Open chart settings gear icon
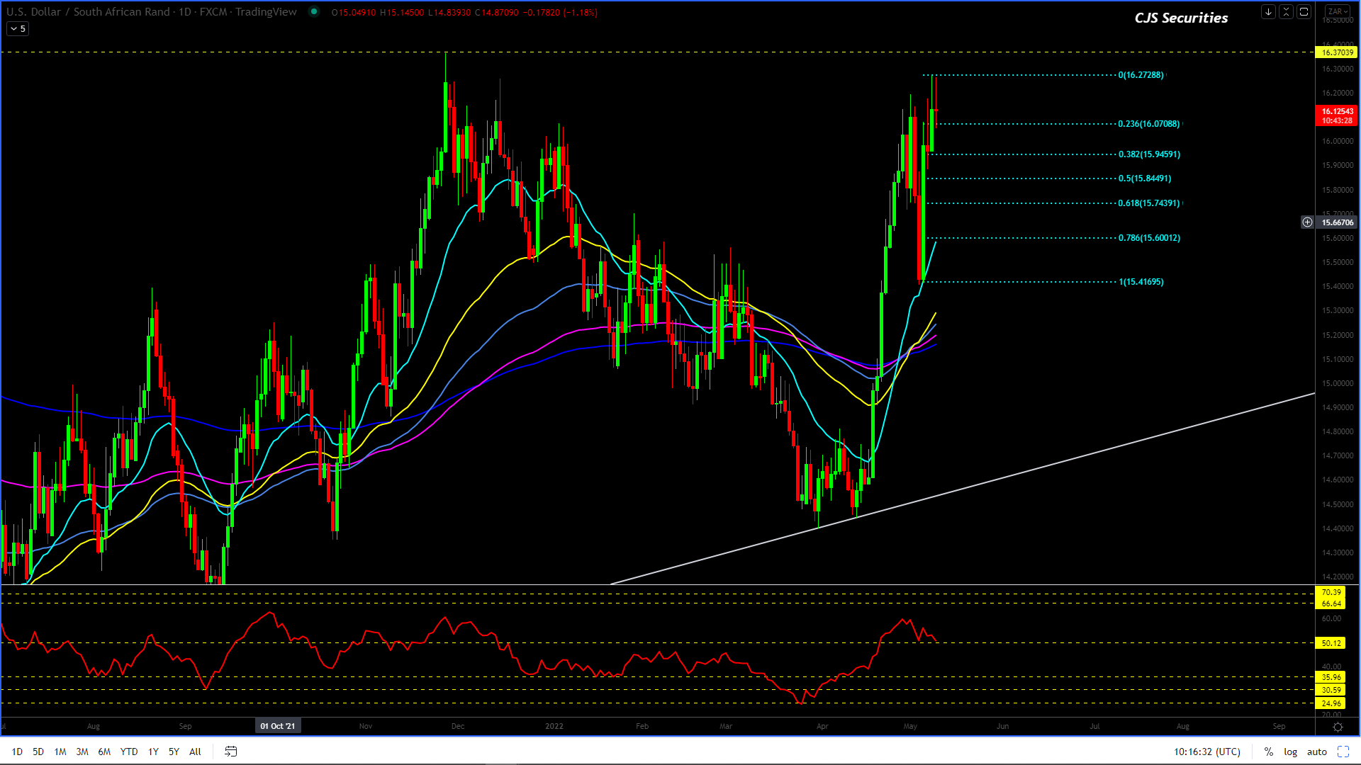Viewport: 1361px width, 765px height. pyautogui.click(x=1338, y=727)
